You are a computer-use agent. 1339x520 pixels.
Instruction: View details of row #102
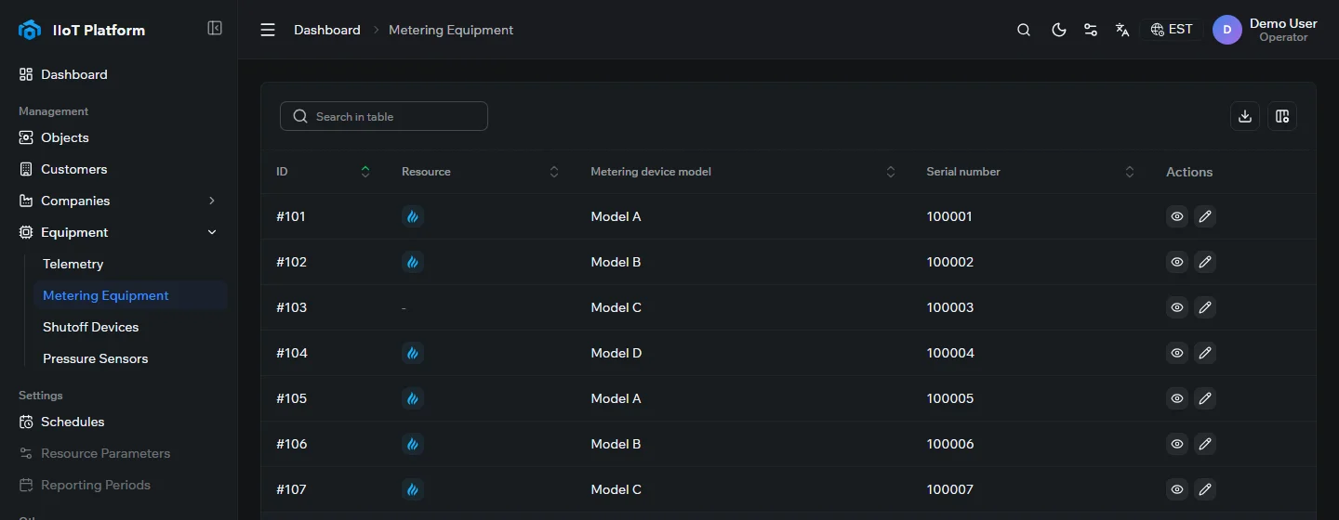click(1177, 262)
